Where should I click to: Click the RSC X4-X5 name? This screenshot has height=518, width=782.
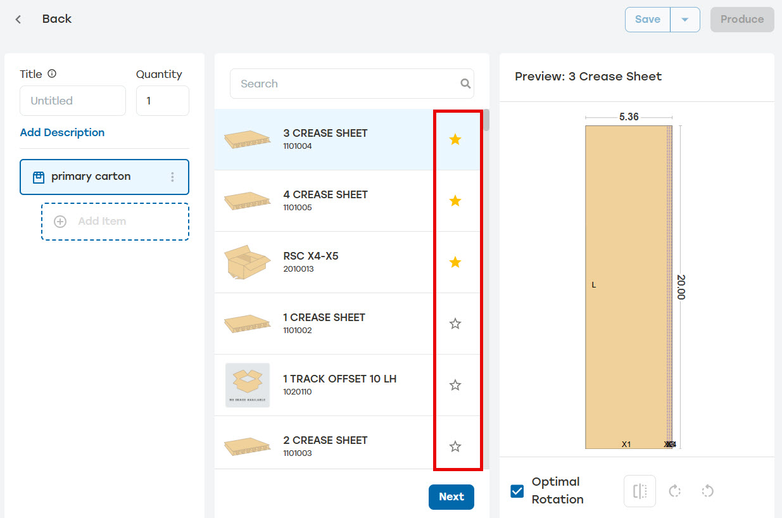coord(311,256)
